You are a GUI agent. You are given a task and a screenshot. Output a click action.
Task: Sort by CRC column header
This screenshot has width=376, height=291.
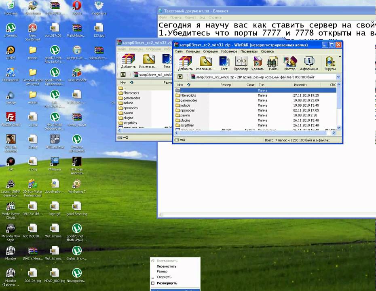329,84
